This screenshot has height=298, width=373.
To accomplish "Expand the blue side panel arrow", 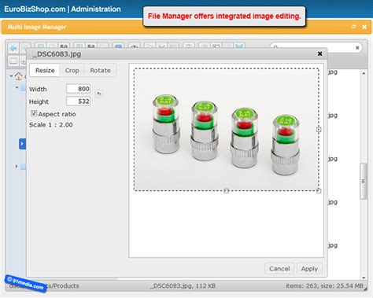I will [22, 144].
